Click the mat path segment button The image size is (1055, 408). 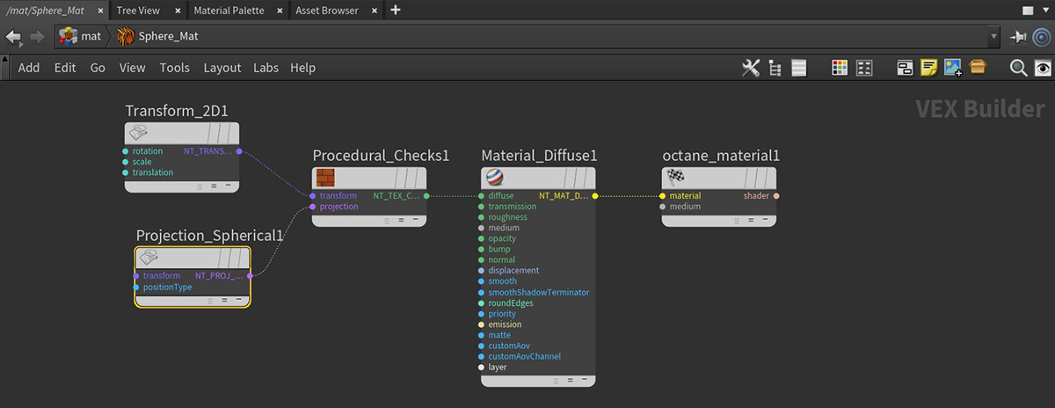coord(81,37)
